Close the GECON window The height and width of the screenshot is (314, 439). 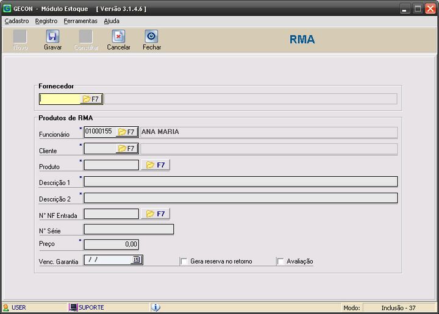pos(430,9)
